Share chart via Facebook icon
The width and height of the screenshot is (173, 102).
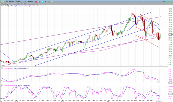[45, 2]
